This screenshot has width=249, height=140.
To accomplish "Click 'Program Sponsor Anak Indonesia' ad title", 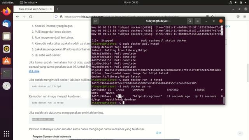I will pos(52,136).
